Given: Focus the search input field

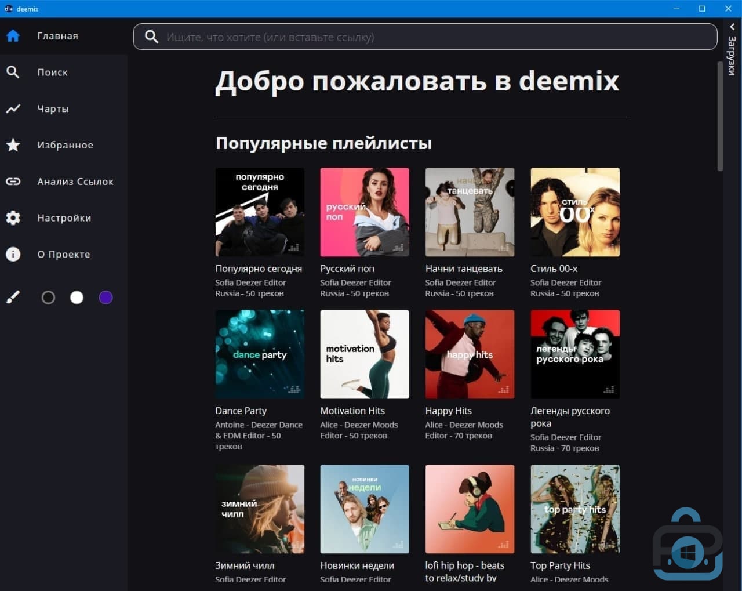Looking at the screenshot, I should (425, 37).
